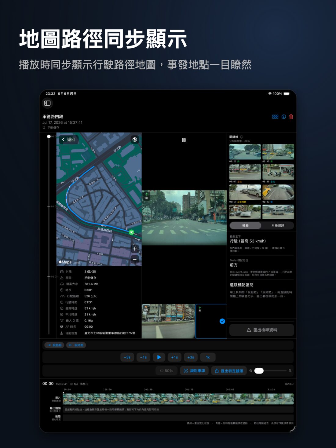Screen dimensions: 336x448
Task: Tap battery indicator in status bar
Action: 287,94
